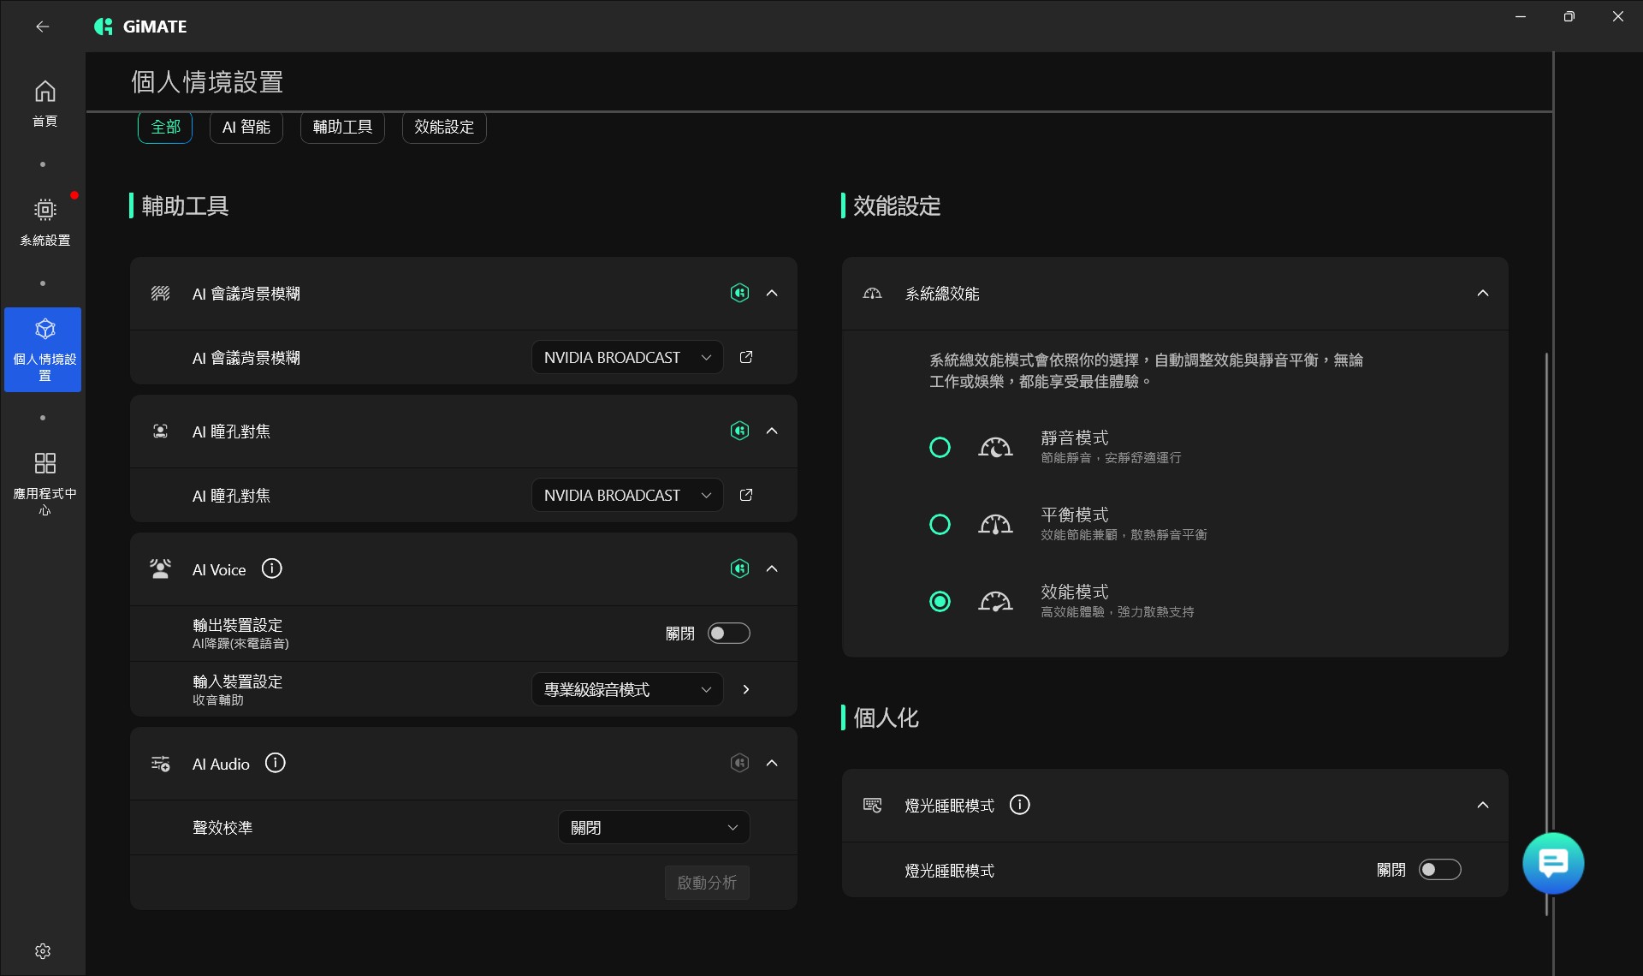Collapse the AI Audio section
Viewport: 1643px width, 976px height.
click(772, 763)
